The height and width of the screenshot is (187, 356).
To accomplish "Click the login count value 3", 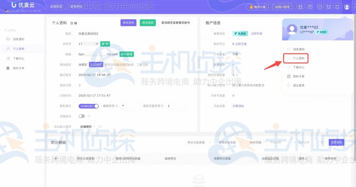I will [80, 85].
